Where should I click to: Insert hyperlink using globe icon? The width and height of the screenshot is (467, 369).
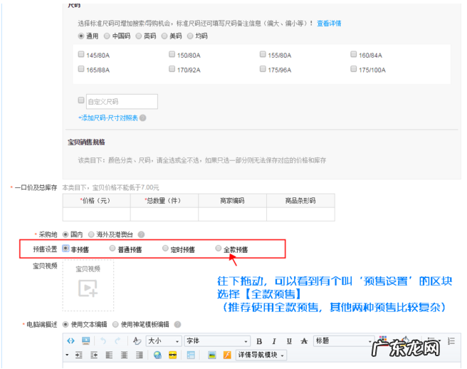coord(157,355)
